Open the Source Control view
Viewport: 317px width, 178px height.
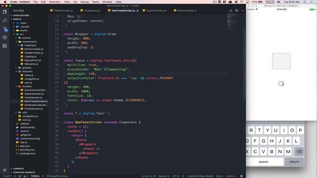pos(5,29)
